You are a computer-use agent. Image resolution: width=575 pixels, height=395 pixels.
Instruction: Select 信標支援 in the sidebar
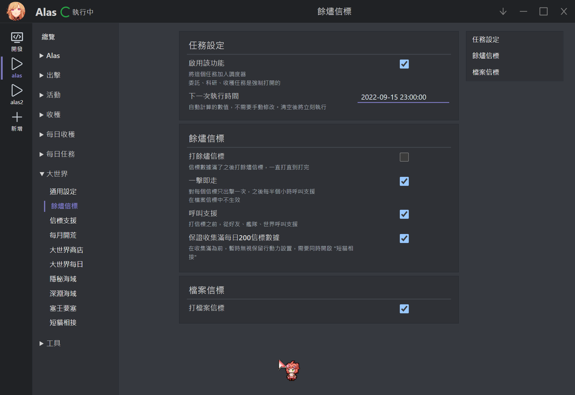coord(63,221)
